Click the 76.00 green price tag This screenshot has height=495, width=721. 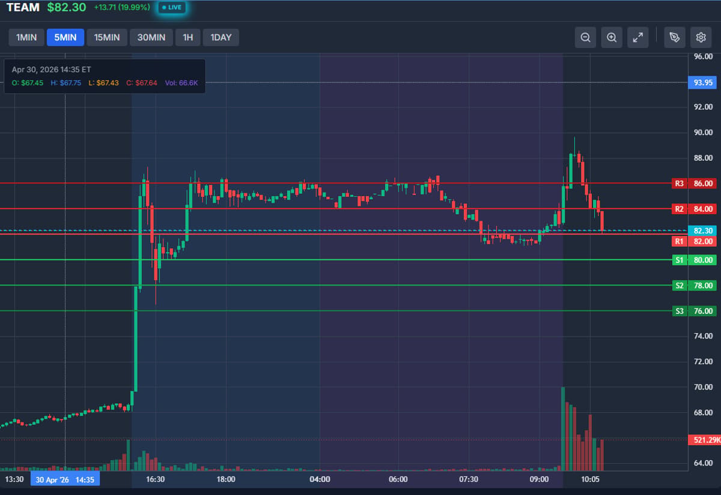coord(704,311)
